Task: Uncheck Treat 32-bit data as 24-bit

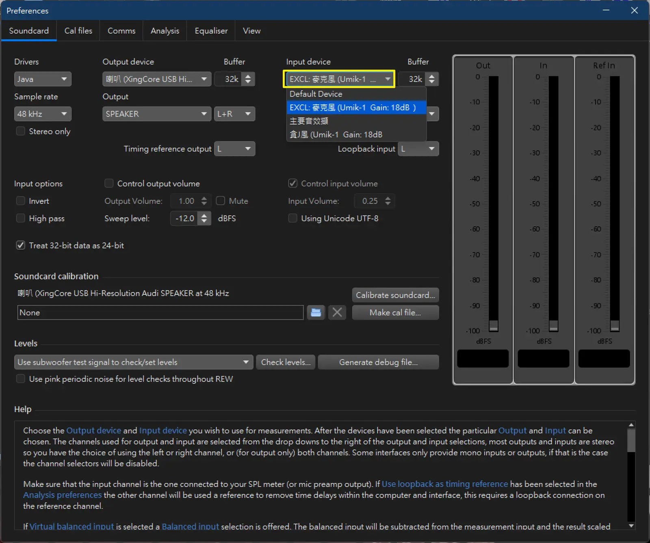Action: tap(20, 245)
